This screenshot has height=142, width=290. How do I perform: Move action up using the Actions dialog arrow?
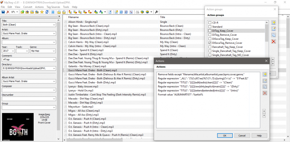pos(264,111)
